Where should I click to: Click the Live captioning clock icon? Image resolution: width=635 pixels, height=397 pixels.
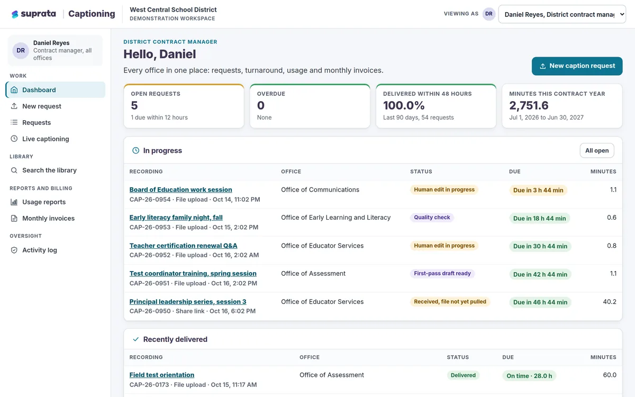(14, 139)
